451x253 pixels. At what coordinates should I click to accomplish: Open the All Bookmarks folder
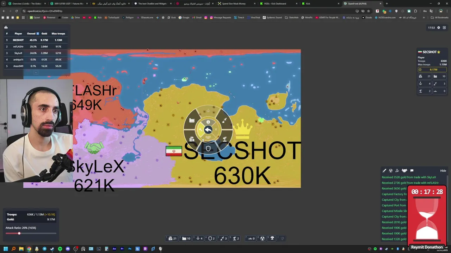tap(440, 18)
